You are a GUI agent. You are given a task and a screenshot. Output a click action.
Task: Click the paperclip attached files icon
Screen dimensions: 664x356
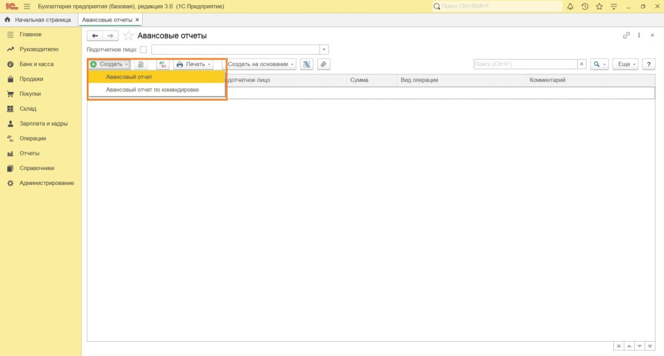coord(322,64)
